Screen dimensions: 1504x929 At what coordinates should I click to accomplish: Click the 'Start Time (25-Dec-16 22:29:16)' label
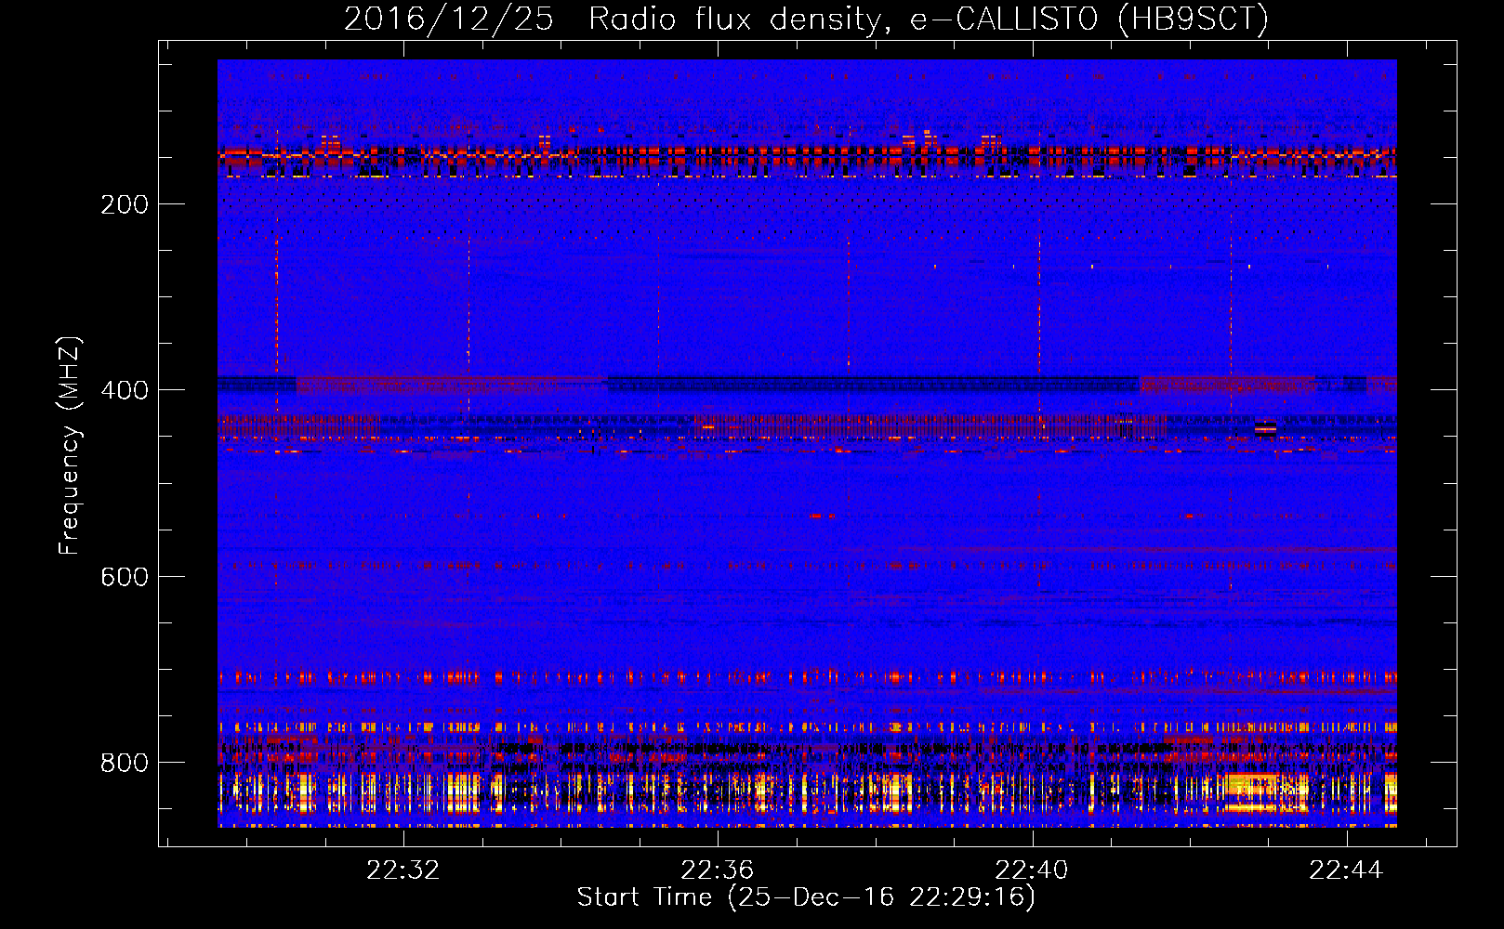[806, 897]
